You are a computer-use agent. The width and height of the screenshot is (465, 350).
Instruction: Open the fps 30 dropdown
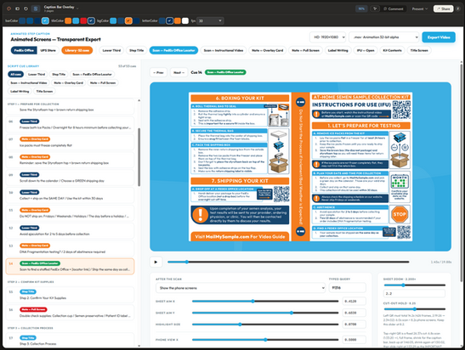tap(210, 20)
